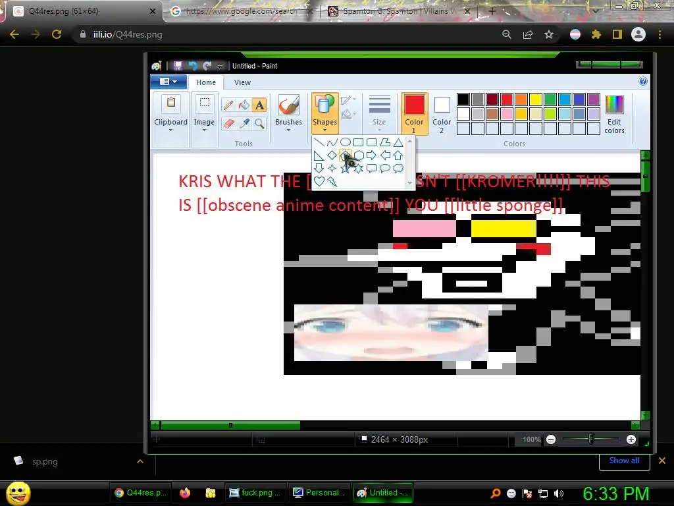Select the Eraser tool
674x506 pixels.
pyautogui.click(x=228, y=124)
